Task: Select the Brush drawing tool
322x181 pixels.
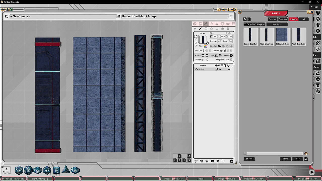Action: tap(206, 24)
